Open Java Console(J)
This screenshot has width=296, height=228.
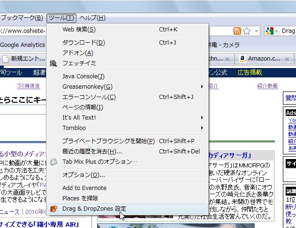(128, 76)
